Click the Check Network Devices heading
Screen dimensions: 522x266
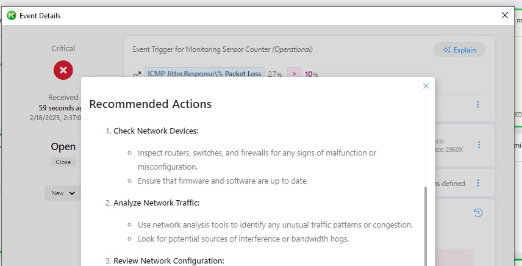(156, 131)
